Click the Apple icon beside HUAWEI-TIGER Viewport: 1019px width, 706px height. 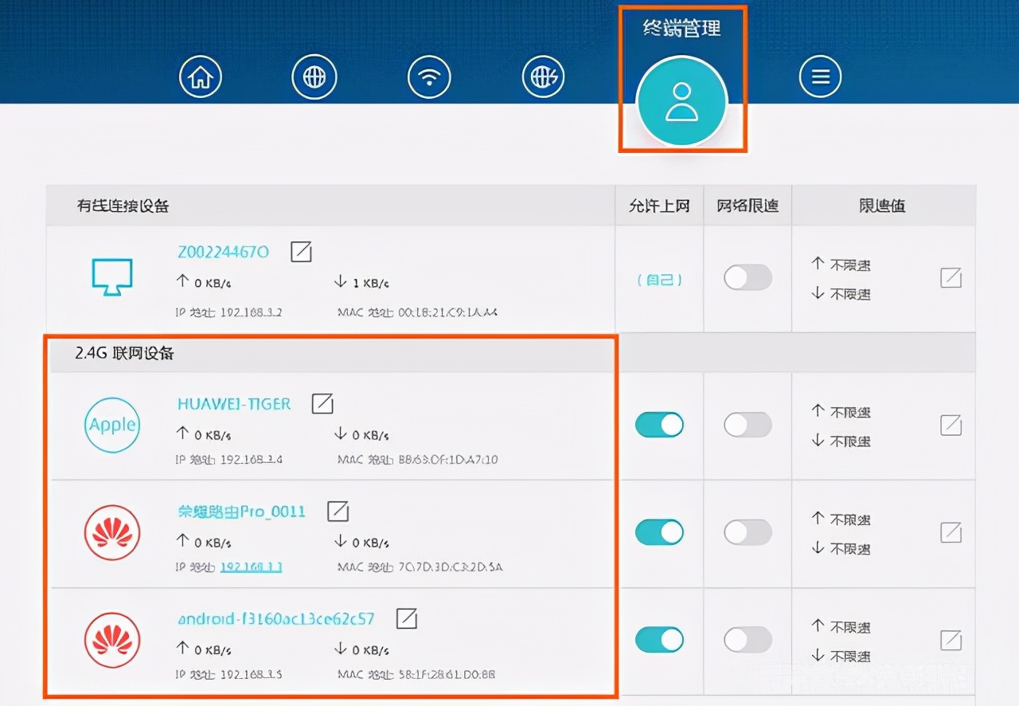click(112, 426)
